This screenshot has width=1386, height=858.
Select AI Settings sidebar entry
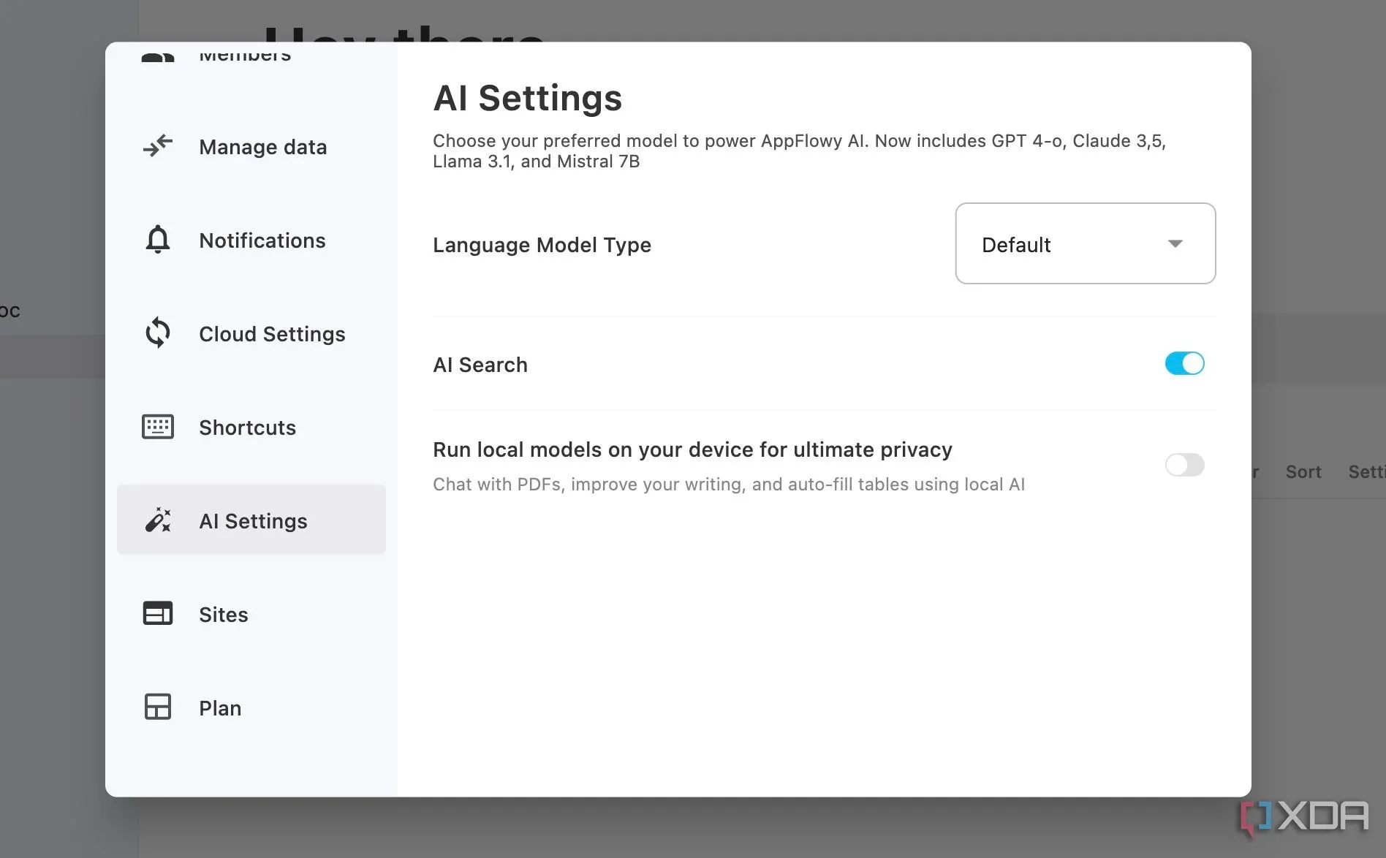tap(251, 520)
